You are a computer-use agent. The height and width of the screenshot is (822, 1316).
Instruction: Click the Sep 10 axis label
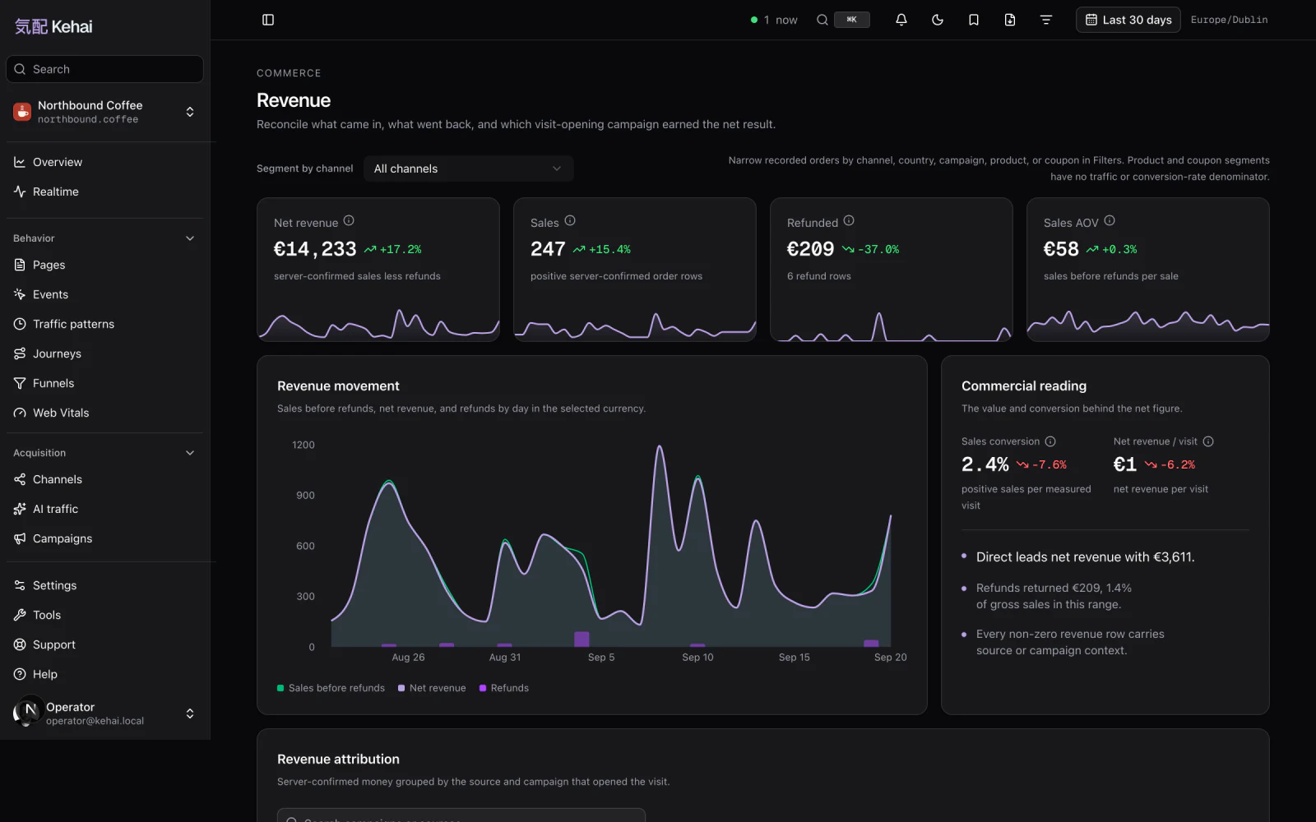697,657
